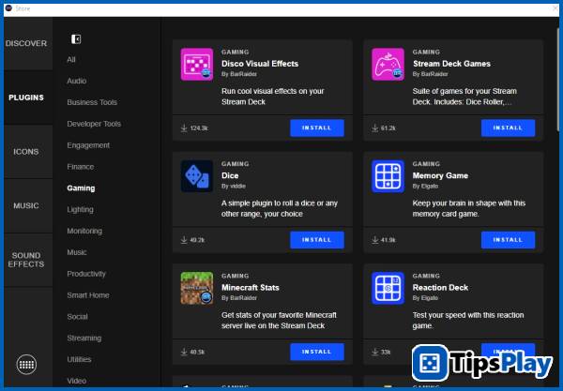Open the Memory Game grid icon
The width and height of the screenshot is (563, 391).
(x=388, y=176)
